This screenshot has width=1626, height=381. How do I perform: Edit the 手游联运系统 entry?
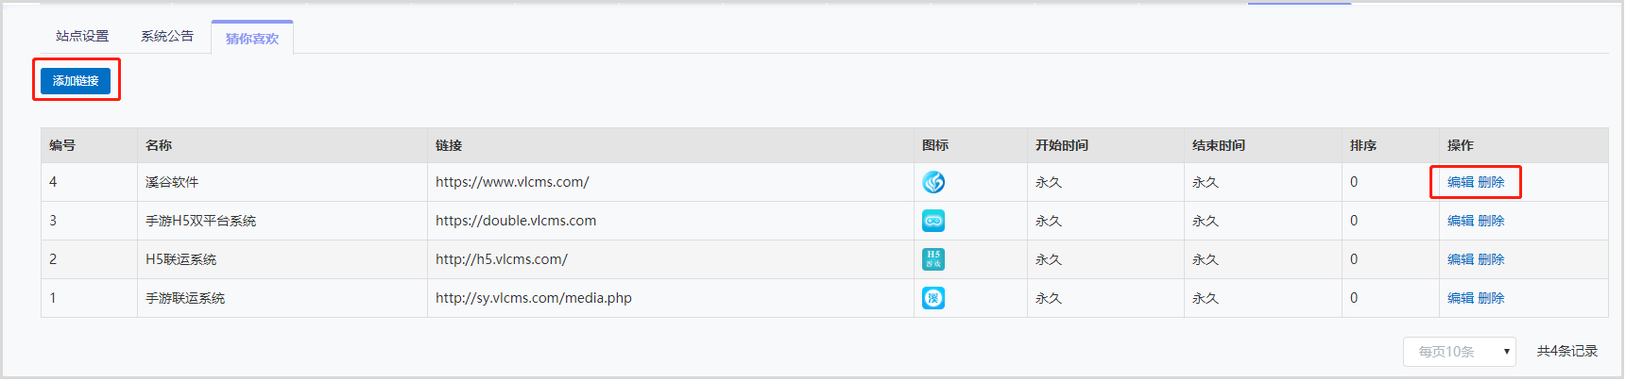[x=1461, y=298]
